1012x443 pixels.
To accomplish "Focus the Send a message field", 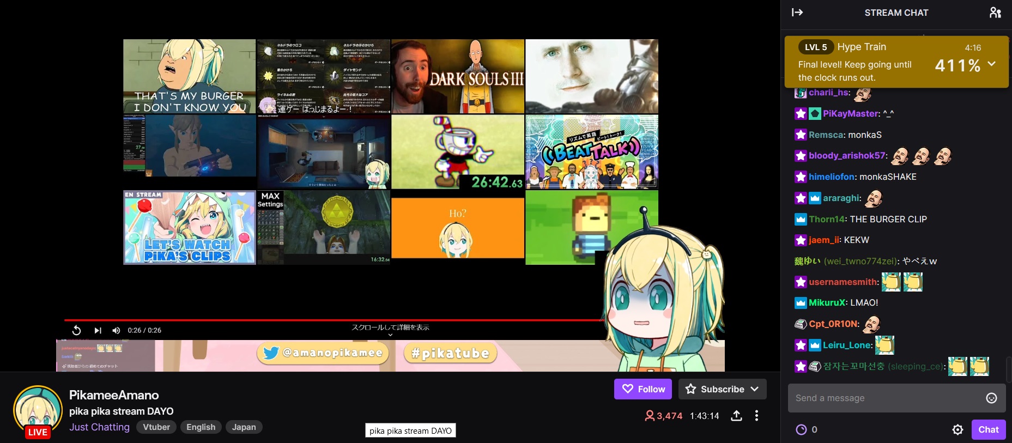I will click(x=896, y=398).
